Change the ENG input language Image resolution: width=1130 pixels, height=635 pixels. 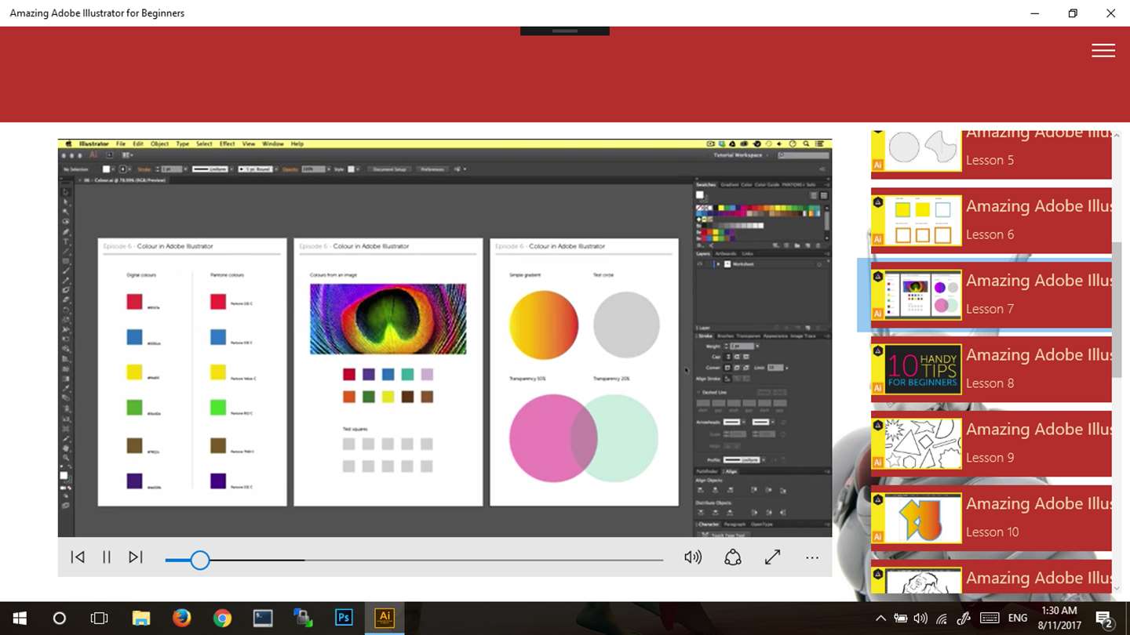(x=1018, y=619)
